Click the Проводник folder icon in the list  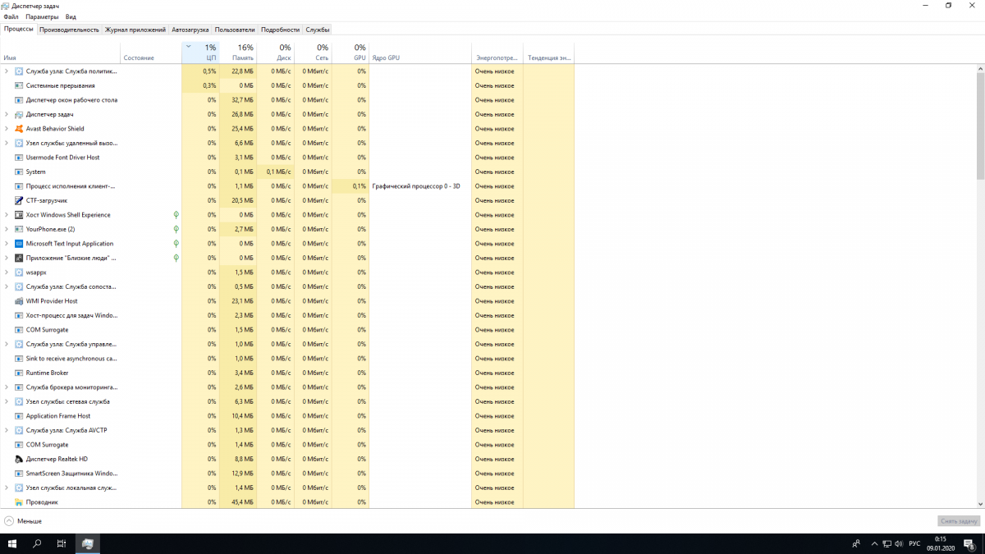pyautogui.click(x=19, y=502)
